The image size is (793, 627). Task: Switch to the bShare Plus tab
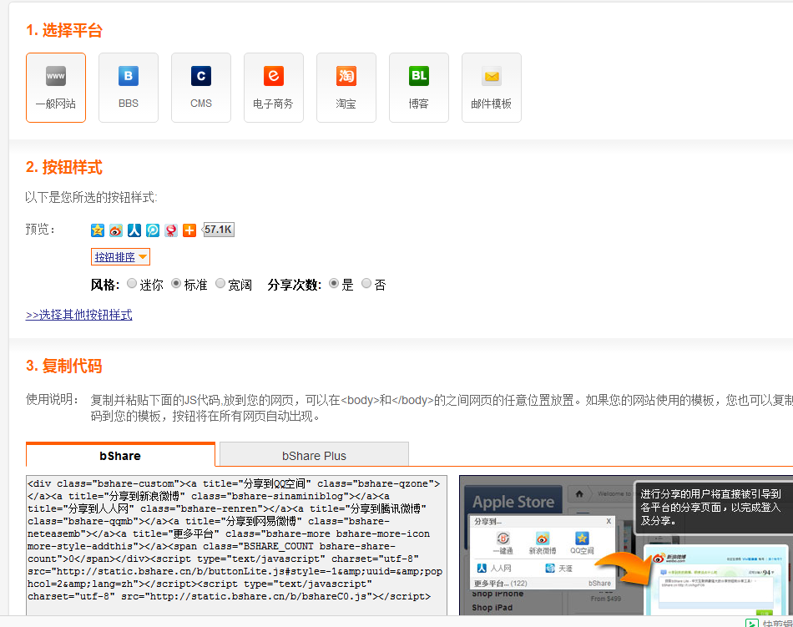click(314, 455)
